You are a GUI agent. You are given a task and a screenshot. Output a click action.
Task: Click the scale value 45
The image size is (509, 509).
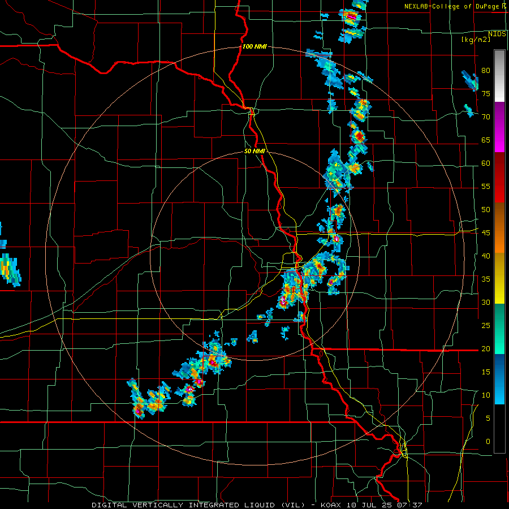[486, 233]
